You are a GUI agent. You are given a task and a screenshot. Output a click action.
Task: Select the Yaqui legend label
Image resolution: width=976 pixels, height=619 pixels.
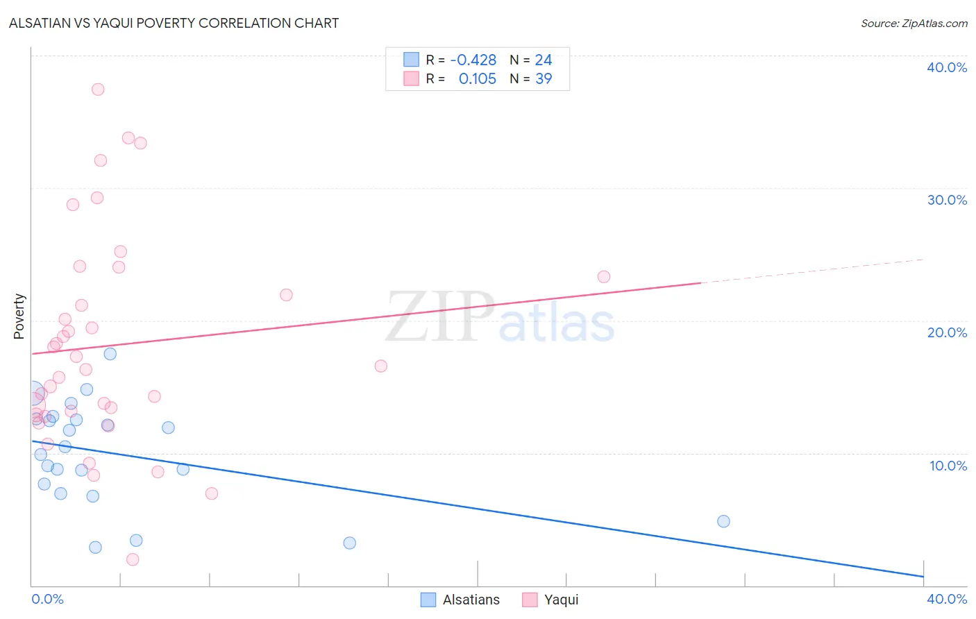pos(562,600)
